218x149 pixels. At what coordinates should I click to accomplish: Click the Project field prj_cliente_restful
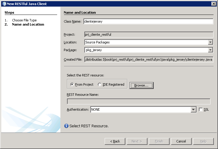pyautogui.click(x=149, y=34)
